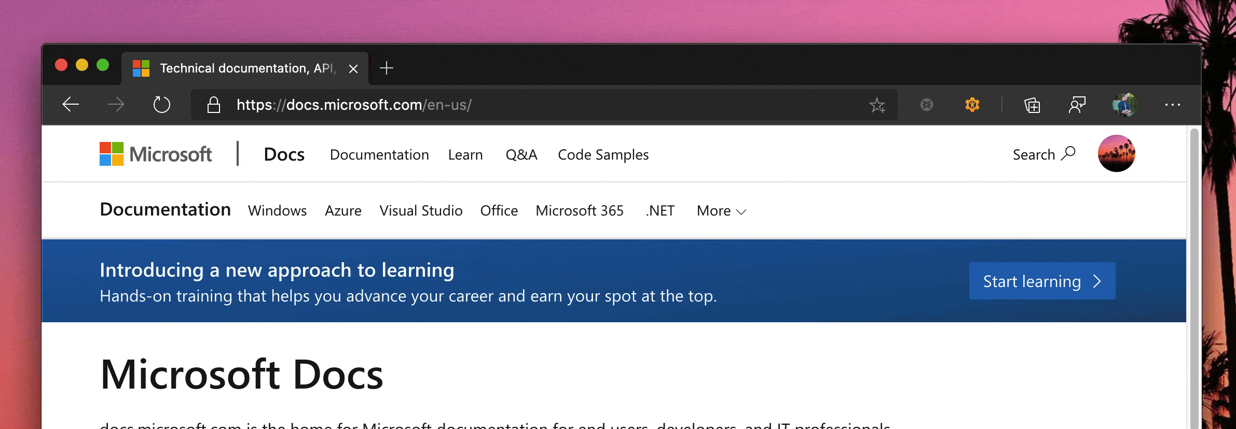
Task: Click the browser forward arrow
Action: coord(116,105)
